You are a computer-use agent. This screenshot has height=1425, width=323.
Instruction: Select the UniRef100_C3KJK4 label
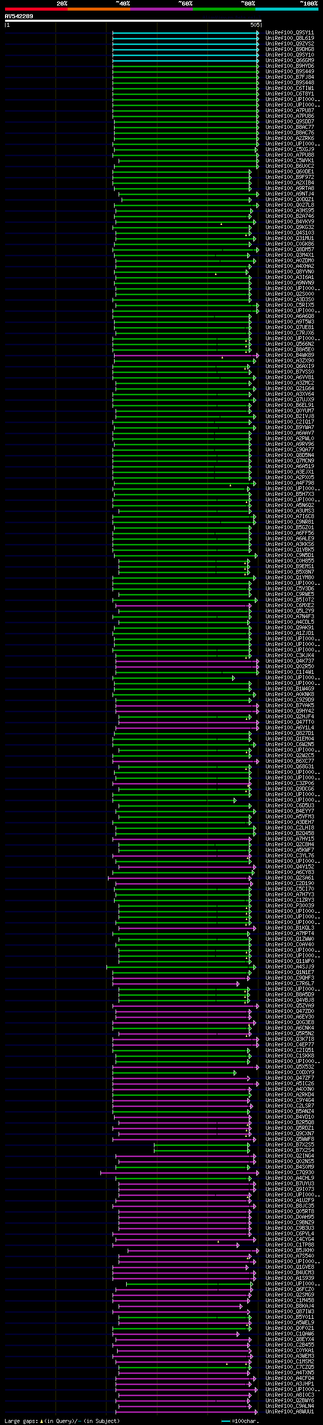(x=289, y=656)
